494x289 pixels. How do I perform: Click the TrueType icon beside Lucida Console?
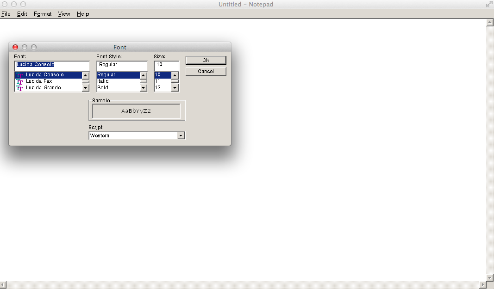coord(19,75)
